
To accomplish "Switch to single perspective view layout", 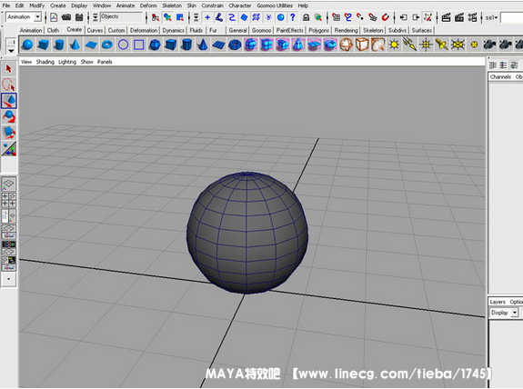I will click(x=9, y=184).
